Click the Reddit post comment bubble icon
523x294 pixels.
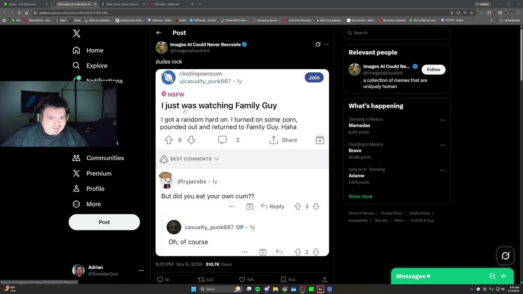(222, 140)
